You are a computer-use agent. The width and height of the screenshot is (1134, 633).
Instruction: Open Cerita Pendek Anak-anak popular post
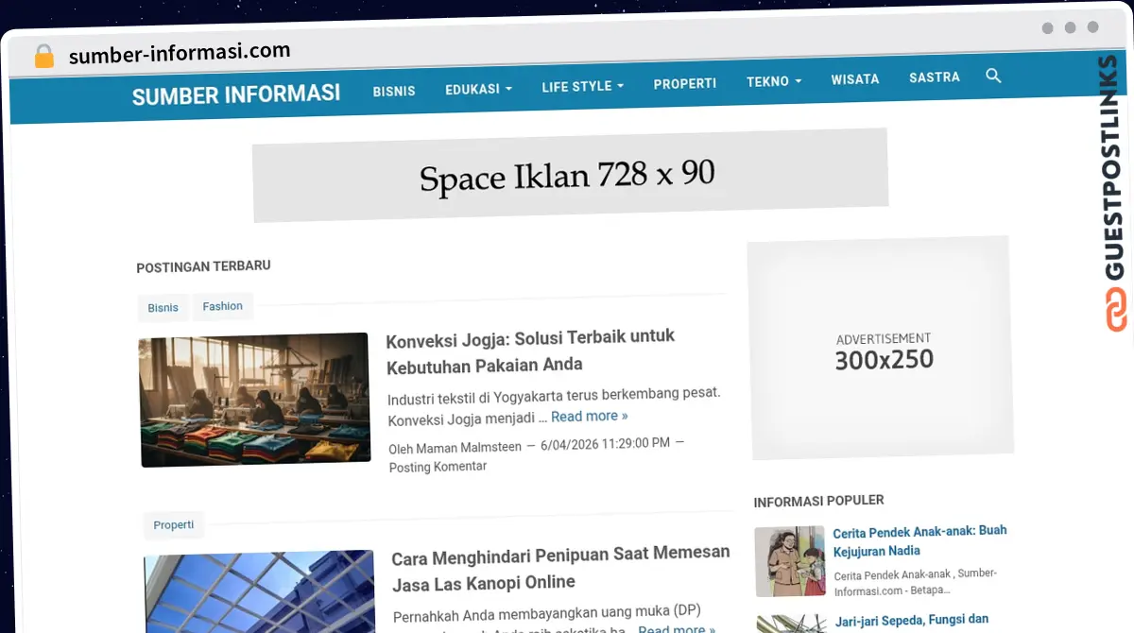tap(919, 540)
